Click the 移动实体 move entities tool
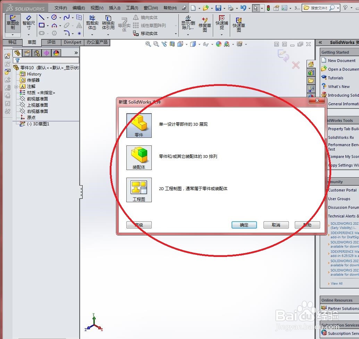The height and width of the screenshot is (339, 359). [145, 33]
